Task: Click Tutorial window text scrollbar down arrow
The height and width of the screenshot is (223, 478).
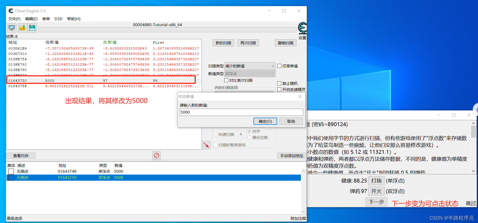Action: 473,171
